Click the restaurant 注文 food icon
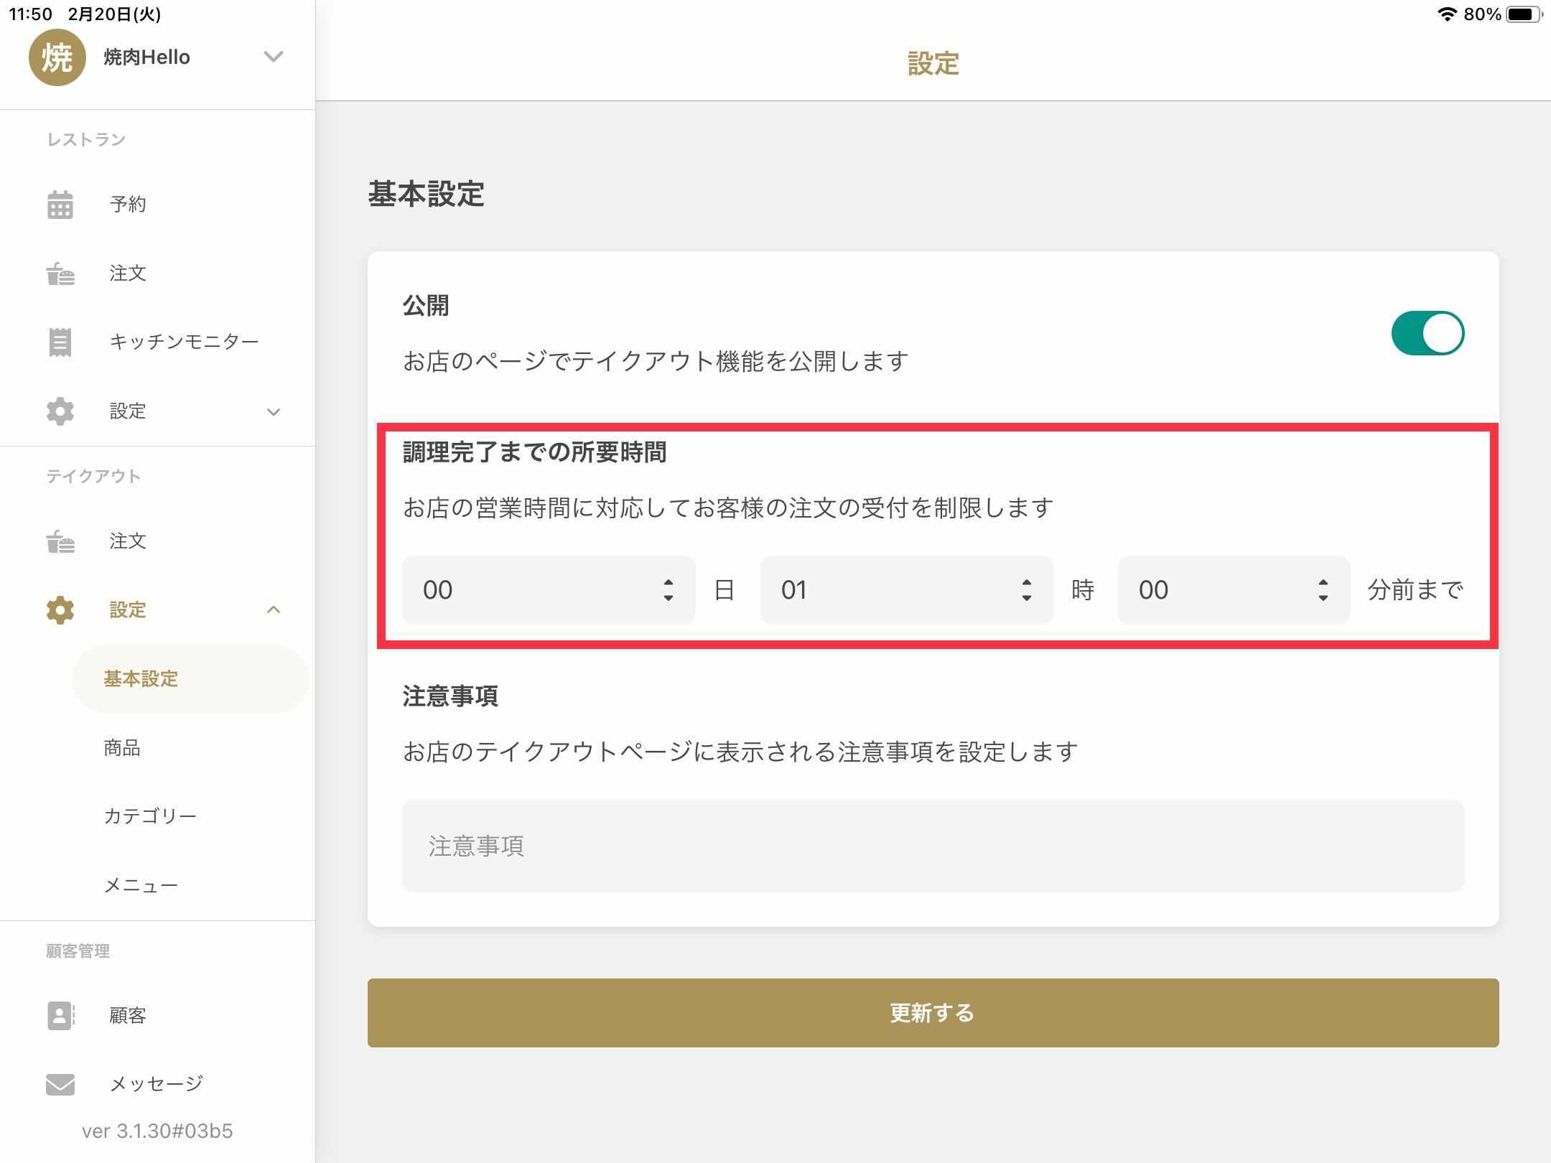The height and width of the screenshot is (1163, 1551). click(60, 274)
